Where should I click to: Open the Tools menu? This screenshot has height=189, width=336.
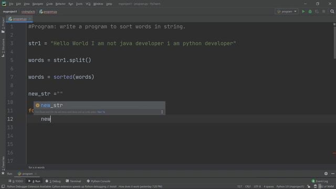point(79,4)
